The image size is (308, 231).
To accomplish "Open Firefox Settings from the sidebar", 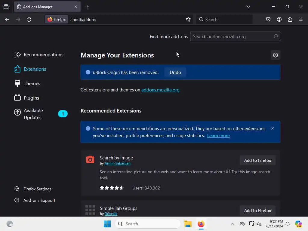I will (33, 189).
